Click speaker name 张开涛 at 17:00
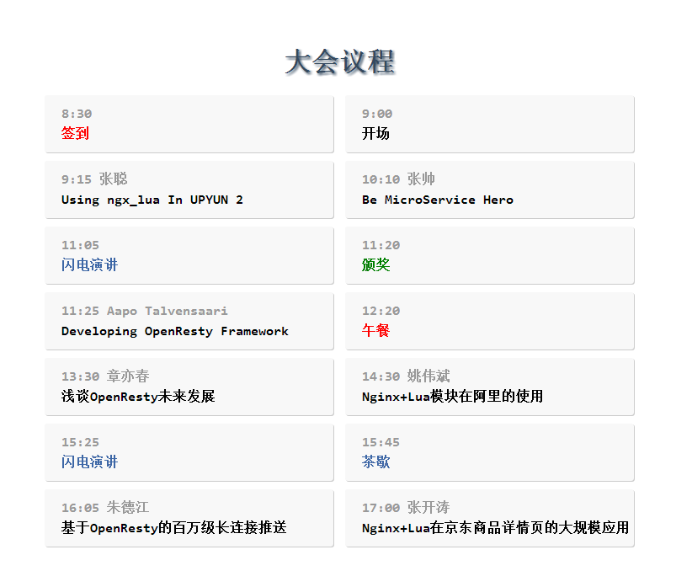Screen dimensions: 692x571 (x=428, y=507)
